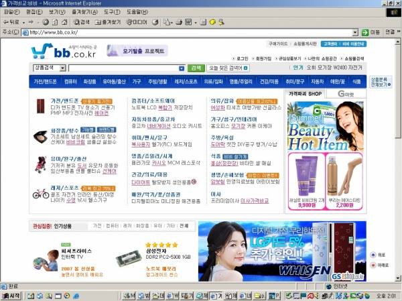The height and width of the screenshot is (301, 402).
Task: Click the WHISEN LG카드 5% banner
Action: [282, 251]
